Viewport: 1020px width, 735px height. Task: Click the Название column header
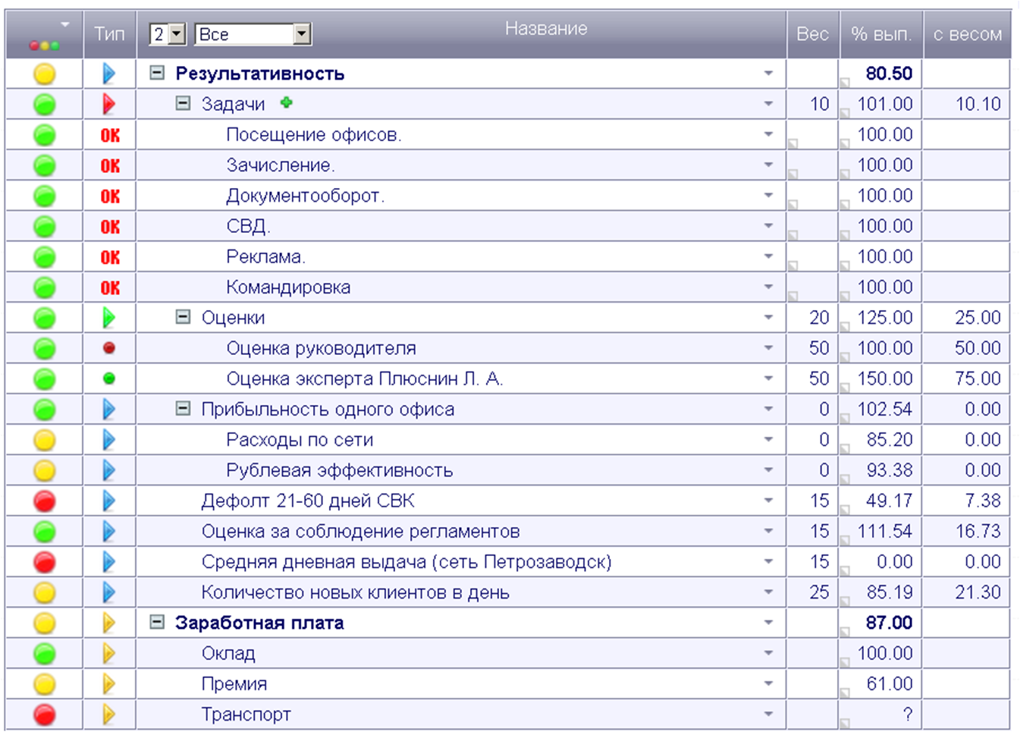546,29
